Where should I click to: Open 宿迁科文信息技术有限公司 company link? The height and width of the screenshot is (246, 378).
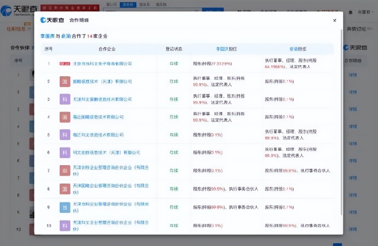pos(98,135)
